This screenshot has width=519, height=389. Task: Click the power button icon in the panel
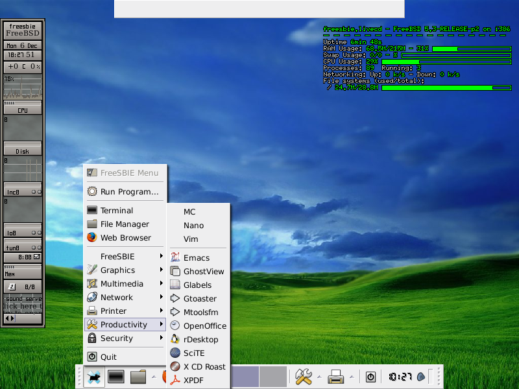(370, 377)
